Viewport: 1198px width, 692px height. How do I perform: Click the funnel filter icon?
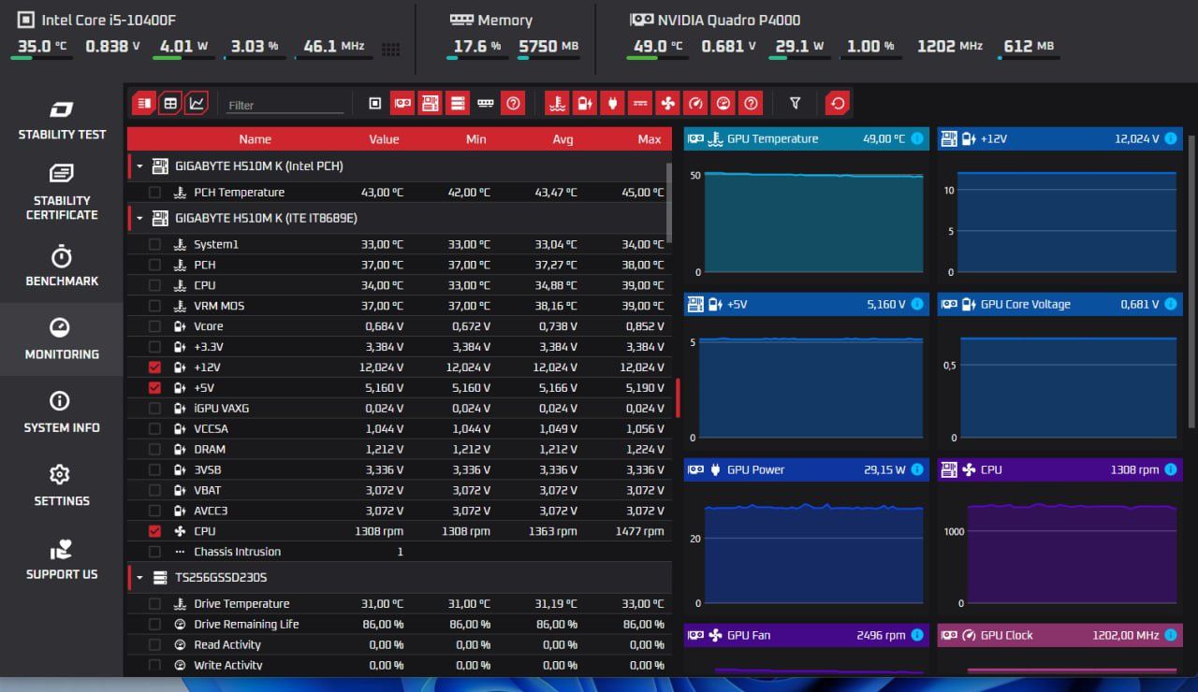pos(795,103)
